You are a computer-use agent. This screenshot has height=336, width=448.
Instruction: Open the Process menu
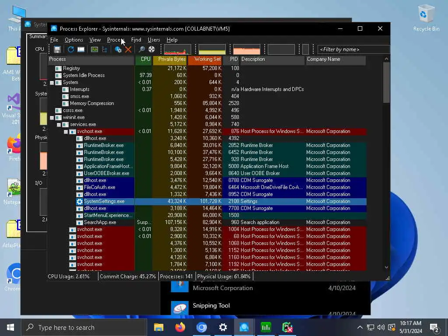pyautogui.click(x=115, y=40)
